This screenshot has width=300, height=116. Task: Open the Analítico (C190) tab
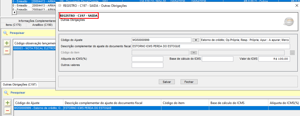[x=42, y=25]
